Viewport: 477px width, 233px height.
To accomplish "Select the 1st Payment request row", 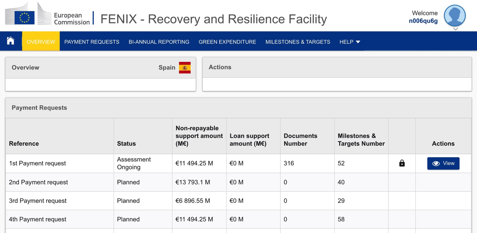I will 238,163.
